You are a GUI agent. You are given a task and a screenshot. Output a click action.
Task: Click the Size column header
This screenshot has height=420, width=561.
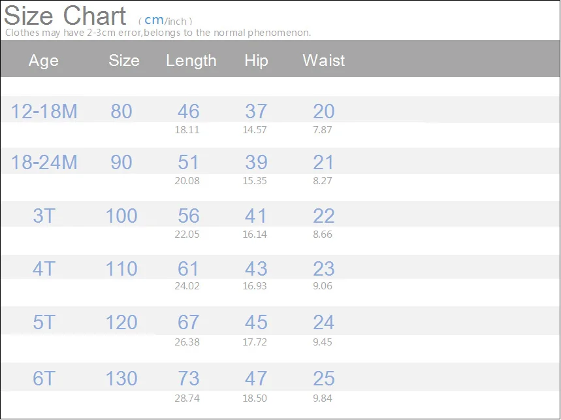pyautogui.click(x=124, y=61)
